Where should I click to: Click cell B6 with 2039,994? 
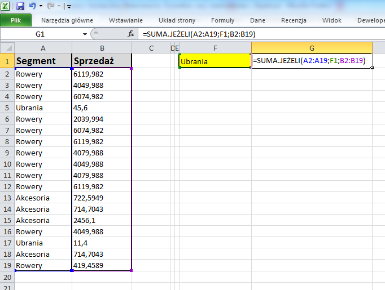102,119
